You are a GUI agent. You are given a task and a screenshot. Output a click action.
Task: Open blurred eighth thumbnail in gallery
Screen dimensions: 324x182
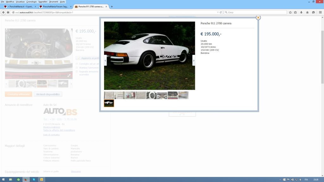click(184, 95)
